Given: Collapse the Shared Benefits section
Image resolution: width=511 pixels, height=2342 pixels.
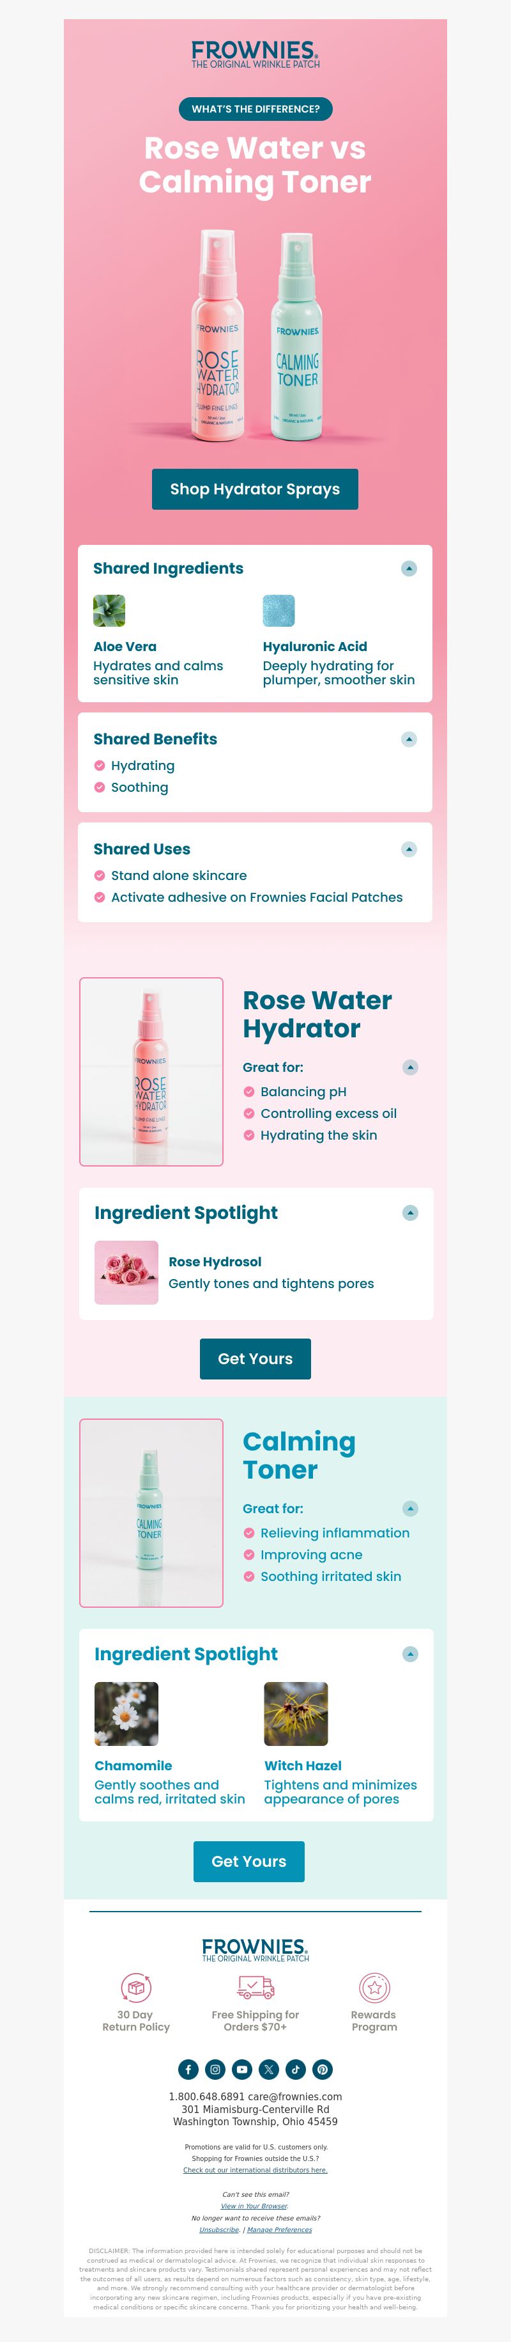Looking at the screenshot, I should click(x=409, y=739).
